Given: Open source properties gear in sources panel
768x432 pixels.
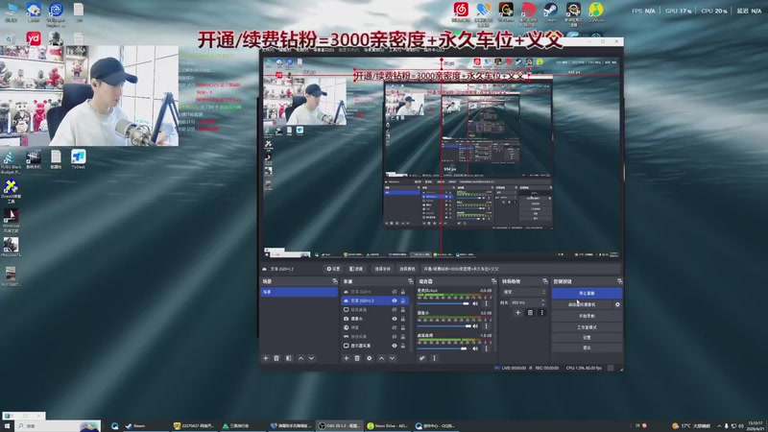Looking at the screenshot, I should [370, 358].
